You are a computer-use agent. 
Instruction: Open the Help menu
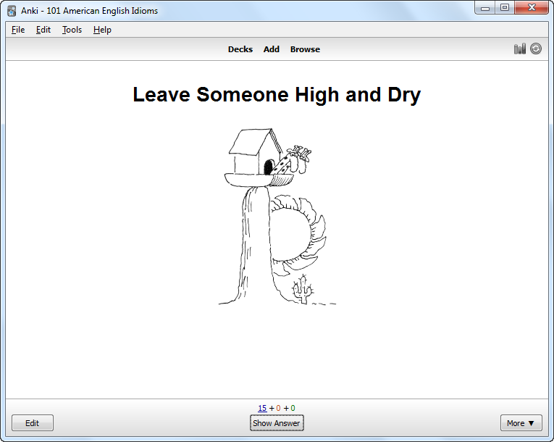point(102,30)
